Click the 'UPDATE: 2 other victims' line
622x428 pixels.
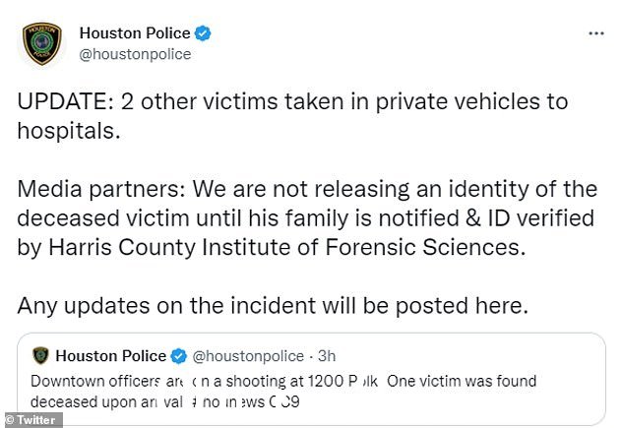(x=292, y=102)
